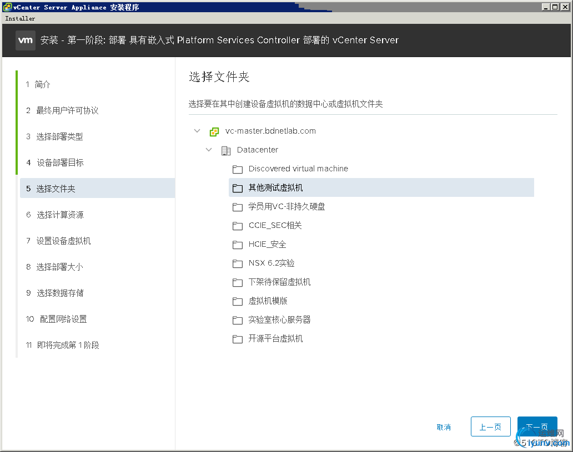The height and width of the screenshot is (452, 573).
Task: Select the 其他测试虚拟机 folder
Action: 381,187
